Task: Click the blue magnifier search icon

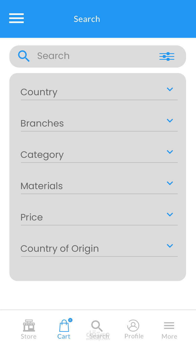Action: pos(24,56)
